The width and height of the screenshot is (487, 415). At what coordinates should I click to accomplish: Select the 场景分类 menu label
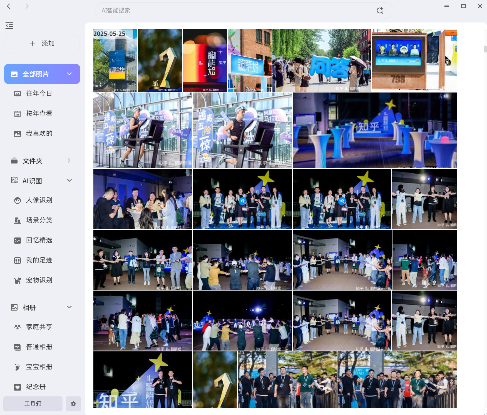(39, 220)
